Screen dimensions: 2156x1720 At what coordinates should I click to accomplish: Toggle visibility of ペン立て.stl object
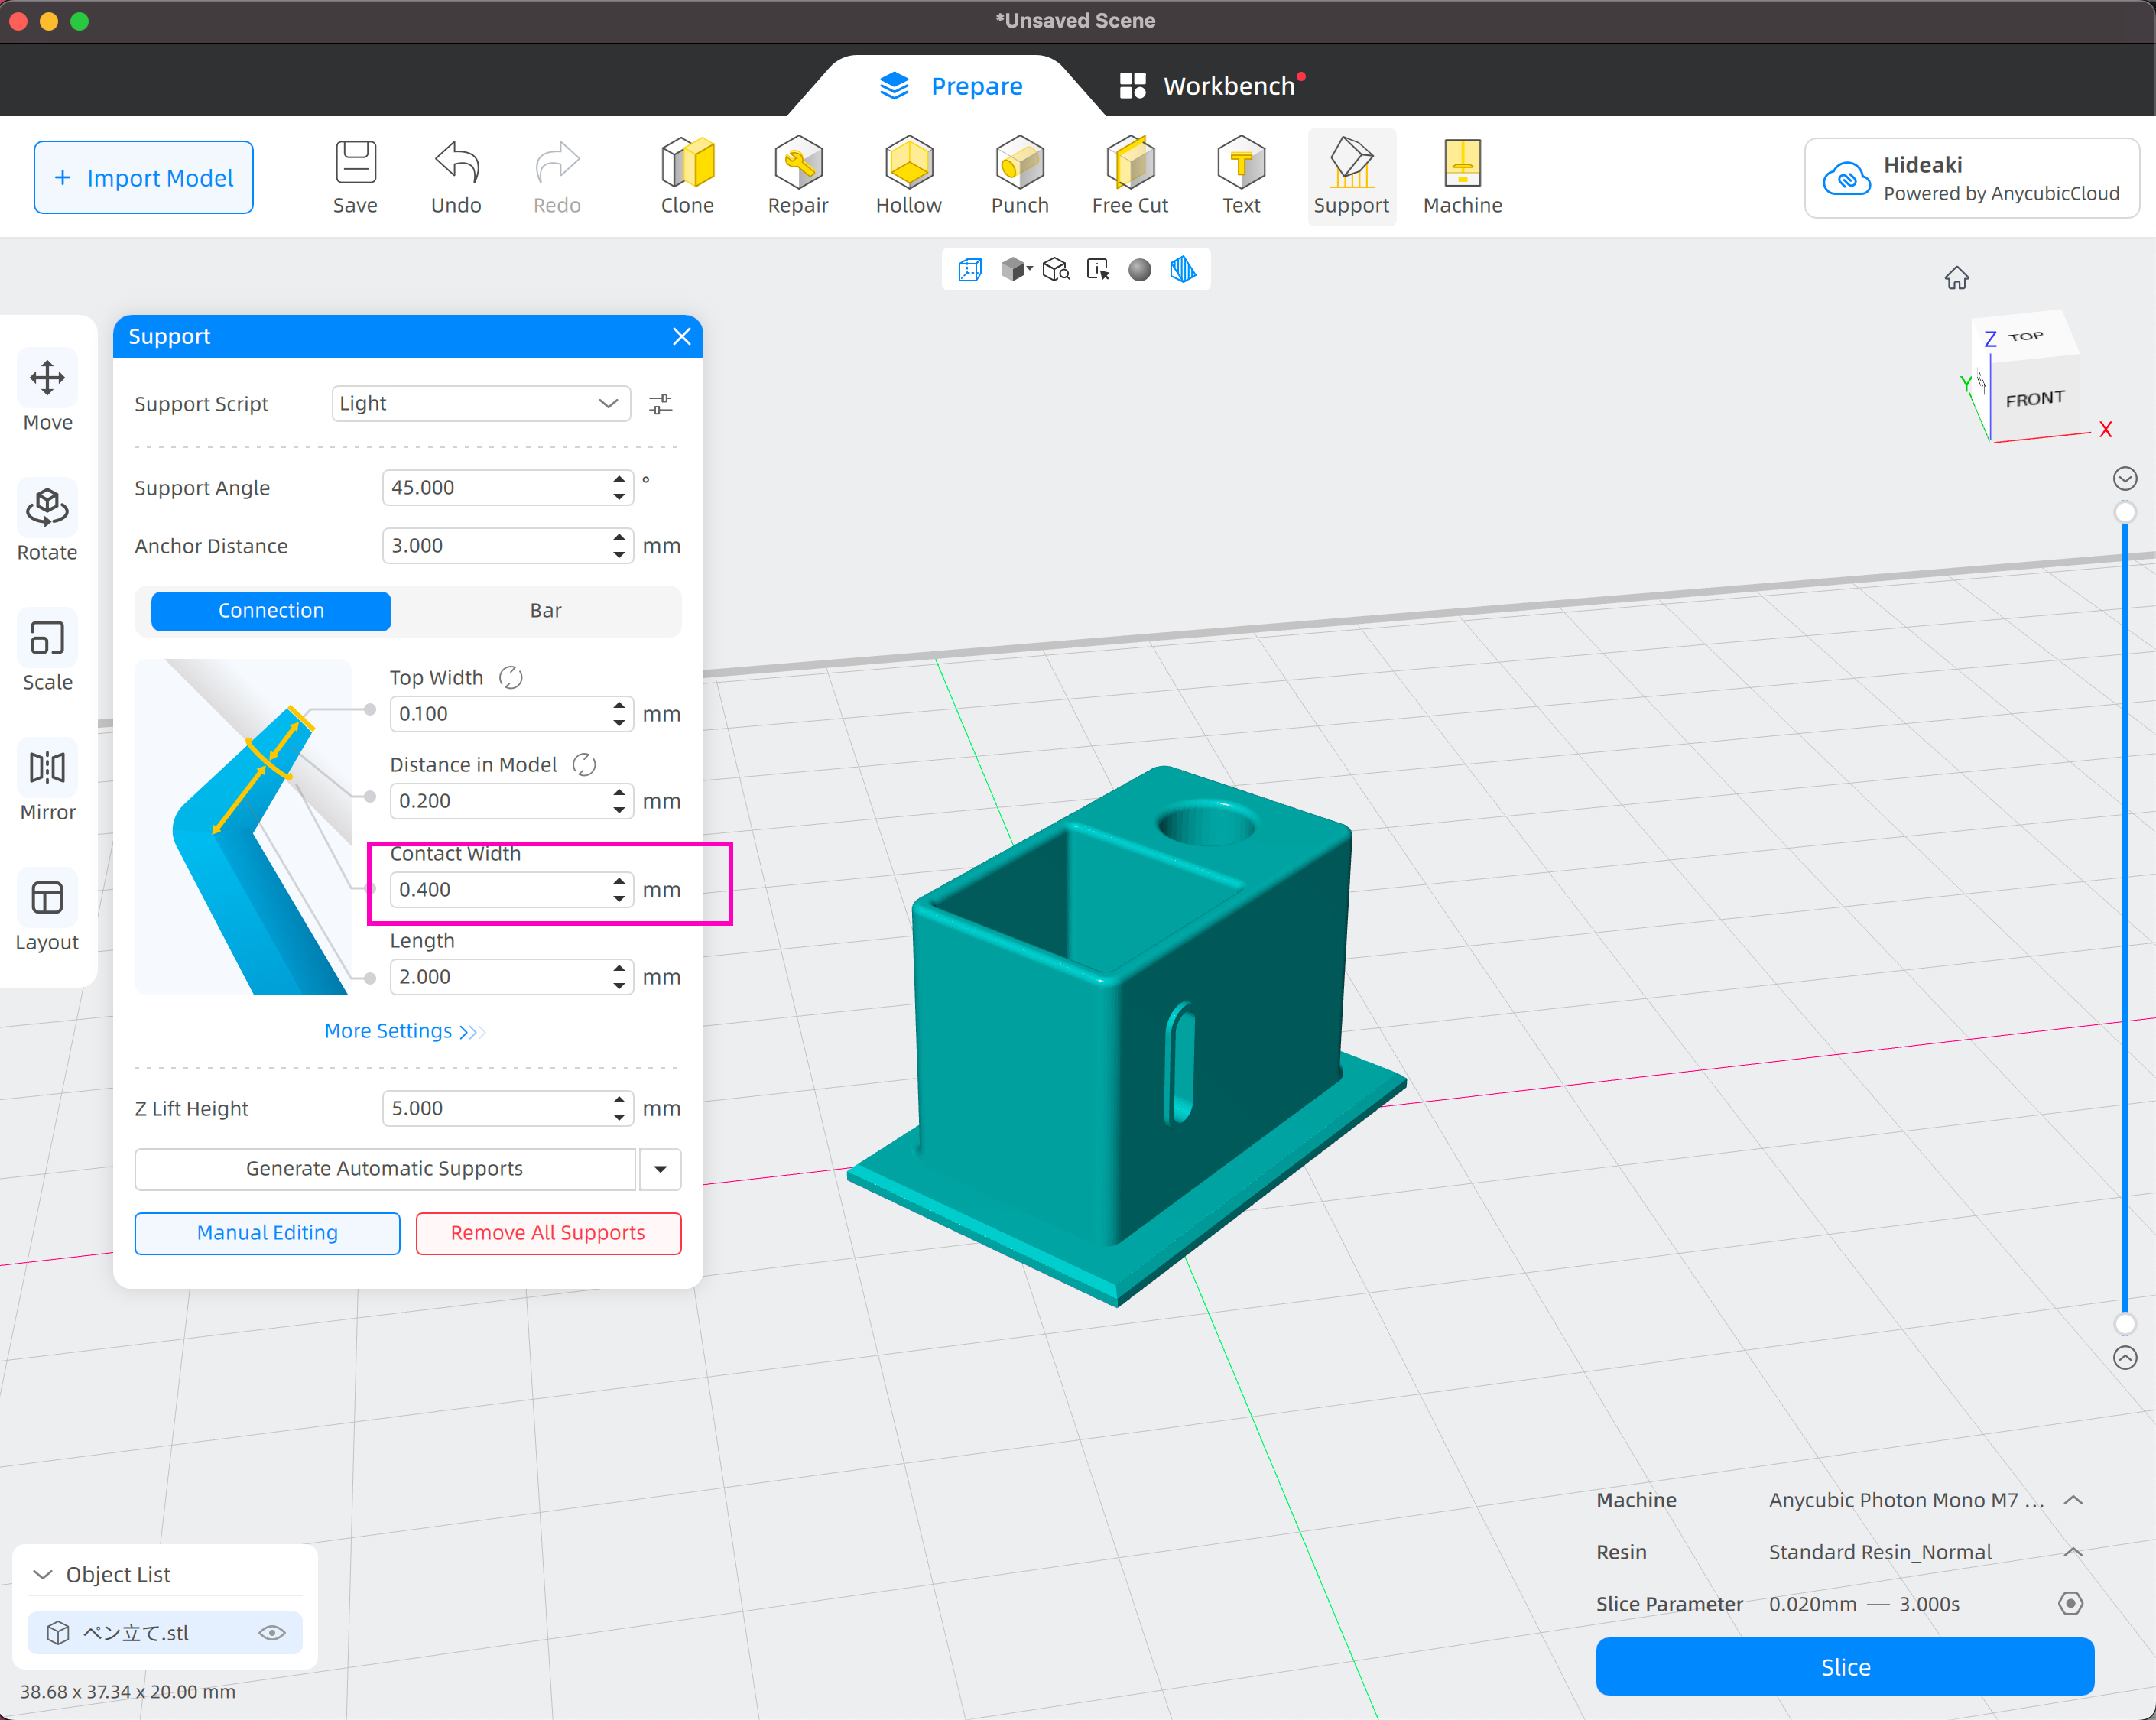pos(272,1633)
